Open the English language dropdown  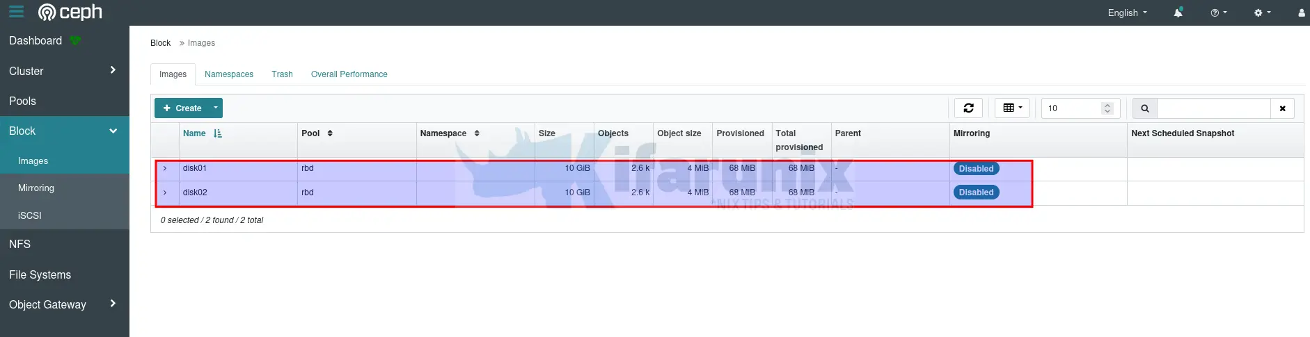1127,13
